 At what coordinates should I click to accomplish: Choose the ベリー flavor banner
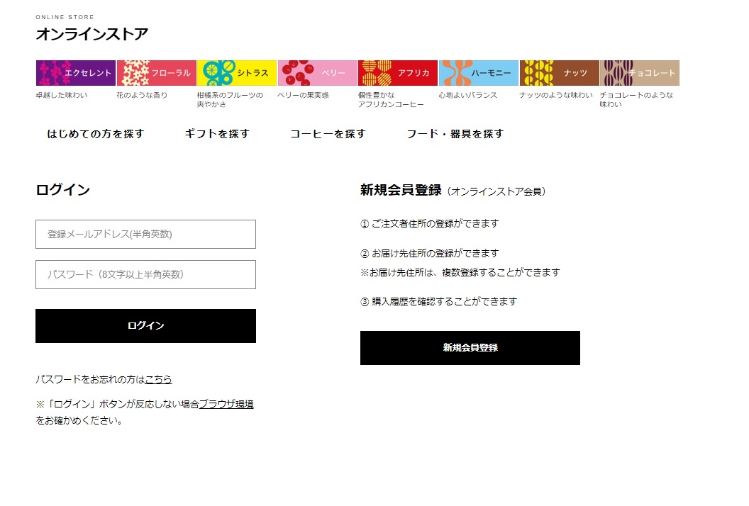coord(317,73)
